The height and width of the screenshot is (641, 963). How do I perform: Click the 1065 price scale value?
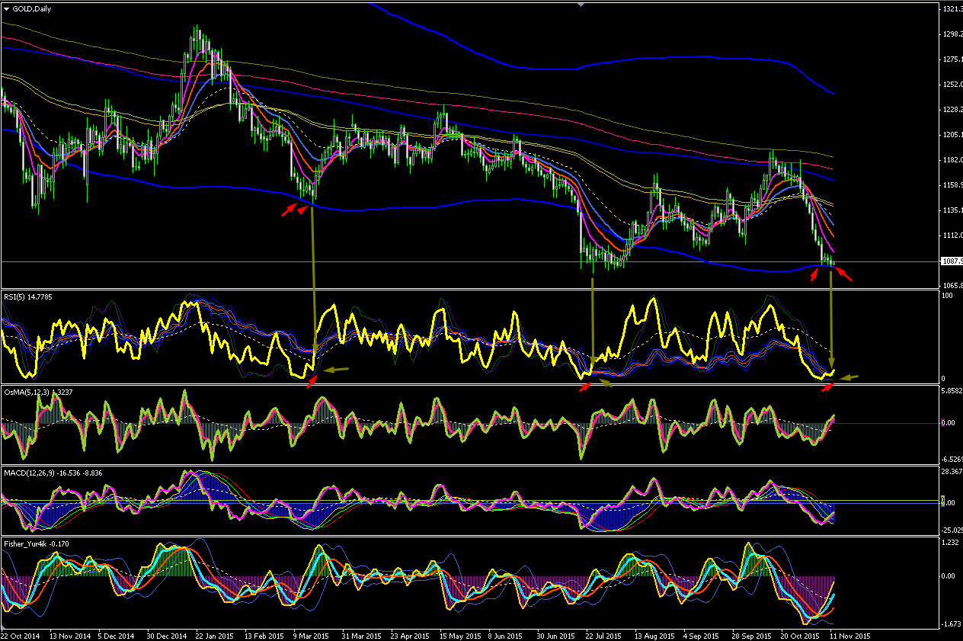click(x=952, y=285)
